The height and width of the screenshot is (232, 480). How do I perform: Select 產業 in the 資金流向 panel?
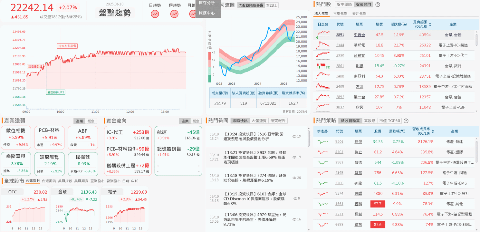click(185, 121)
